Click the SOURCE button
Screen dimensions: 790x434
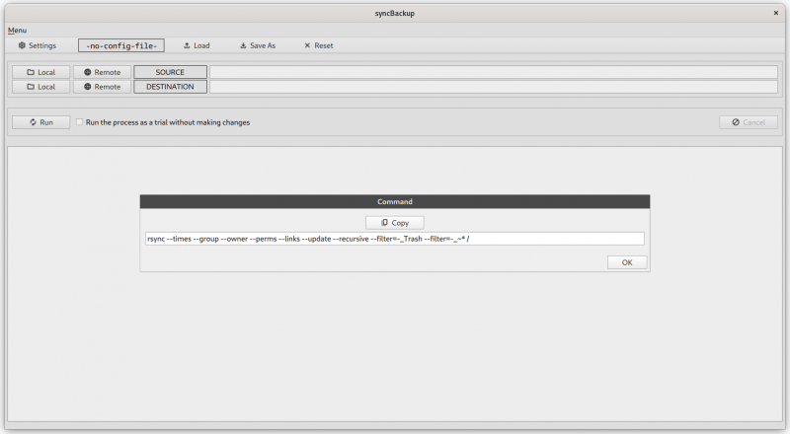tap(170, 72)
